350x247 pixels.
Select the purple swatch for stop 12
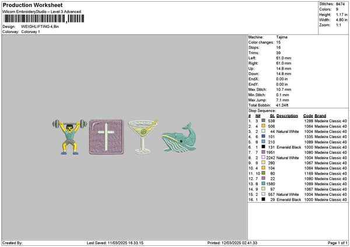coord(264,178)
